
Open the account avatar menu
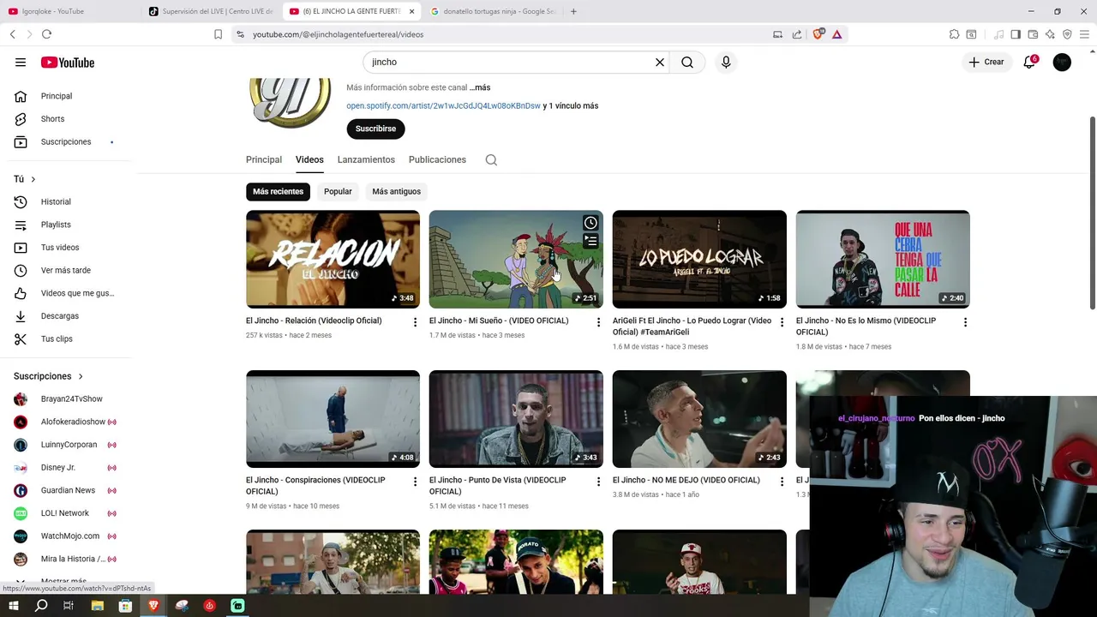[1062, 63]
